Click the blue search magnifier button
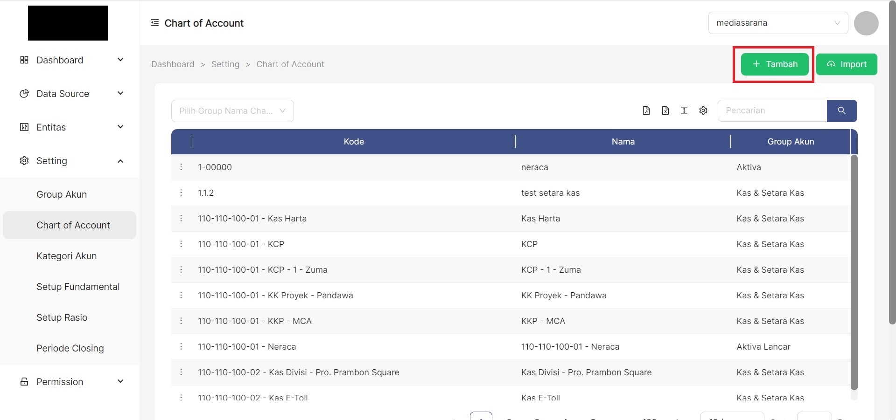Screen dimensions: 896x420 [x=841, y=110]
